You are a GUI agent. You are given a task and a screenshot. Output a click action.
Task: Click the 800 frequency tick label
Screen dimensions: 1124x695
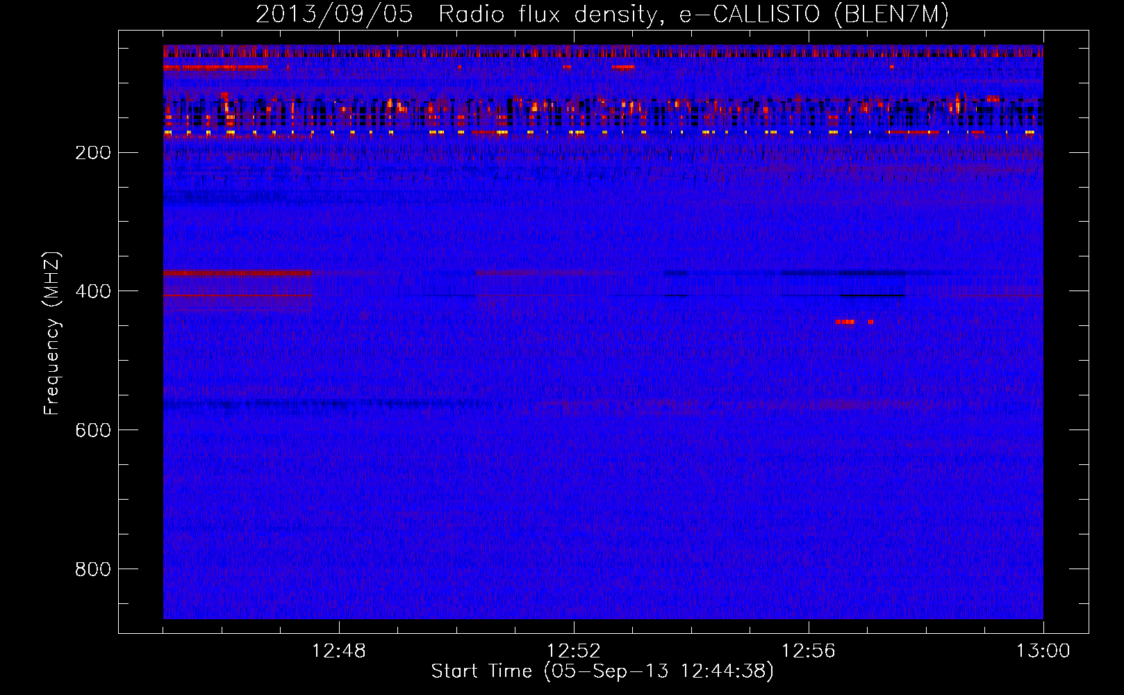(x=93, y=570)
